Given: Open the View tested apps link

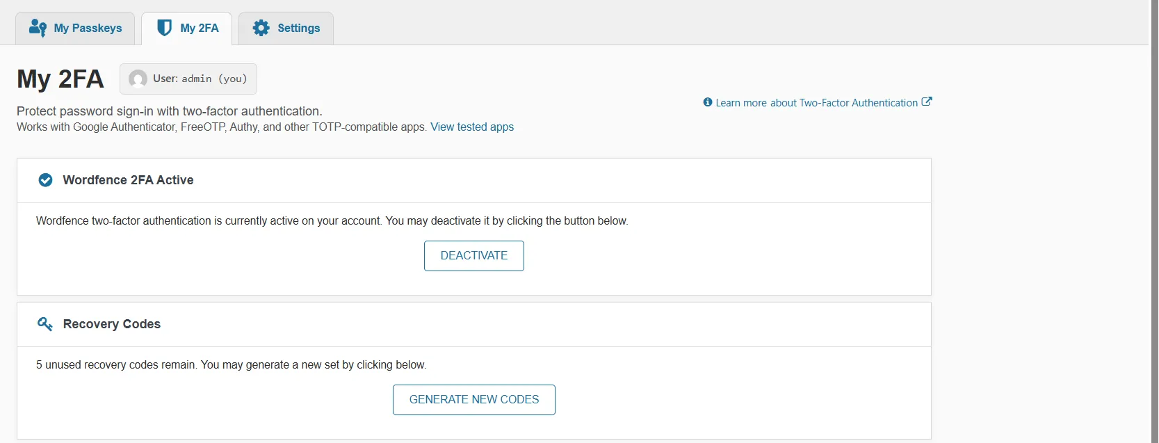Looking at the screenshot, I should [472, 127].
